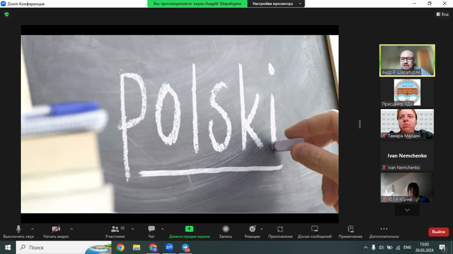This screenshot has height=254, width=453.
Task: Open Telegram from the Windows taskbar
Action: click(185, 247)
